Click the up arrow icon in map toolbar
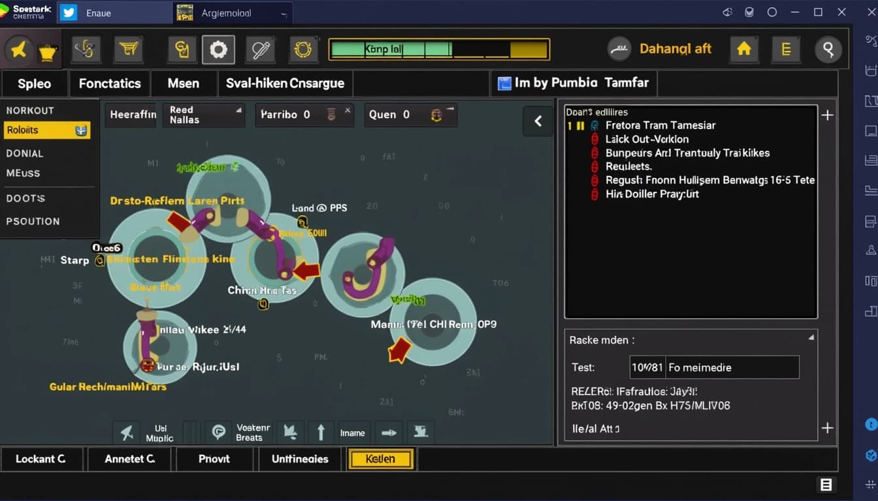Viewport: 878px width, 501px height. pos(321,432)
